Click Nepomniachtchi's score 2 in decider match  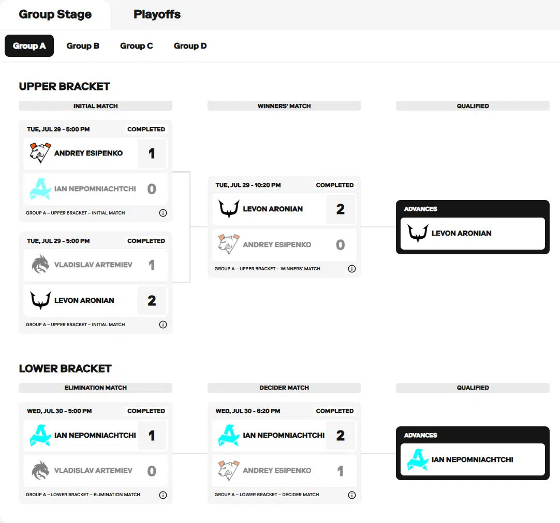(x=341, y=435)
